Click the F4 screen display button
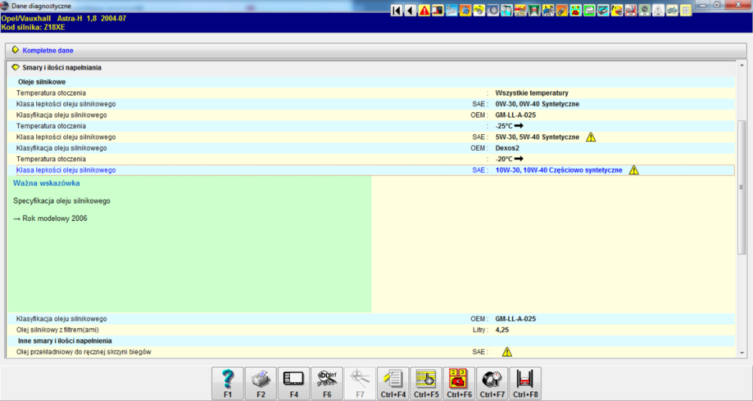The width and height of the screenshot is (753, 401). click(x=294, y=382)
